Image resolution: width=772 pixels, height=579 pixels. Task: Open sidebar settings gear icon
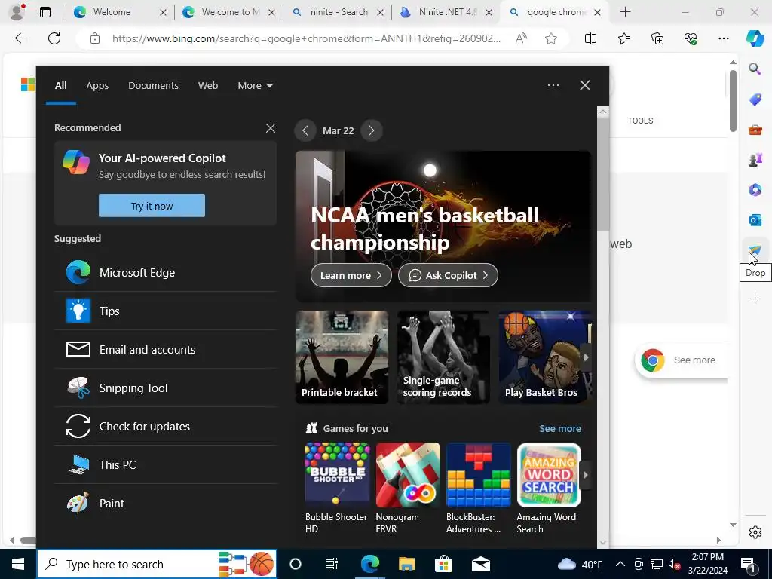755,532
